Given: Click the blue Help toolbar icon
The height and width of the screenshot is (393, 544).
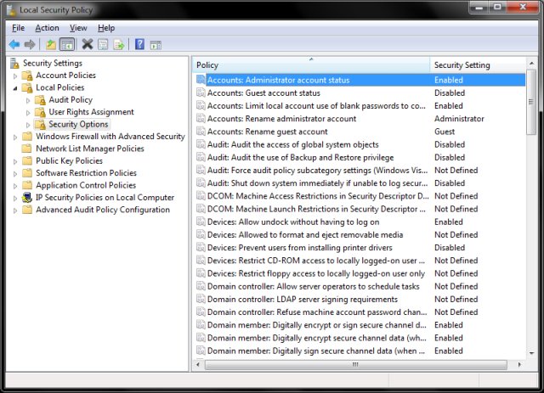Looking at the screenshot, I should (x=139, y=44).
